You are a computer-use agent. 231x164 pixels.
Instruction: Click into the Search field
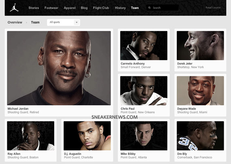click(163, 8)
